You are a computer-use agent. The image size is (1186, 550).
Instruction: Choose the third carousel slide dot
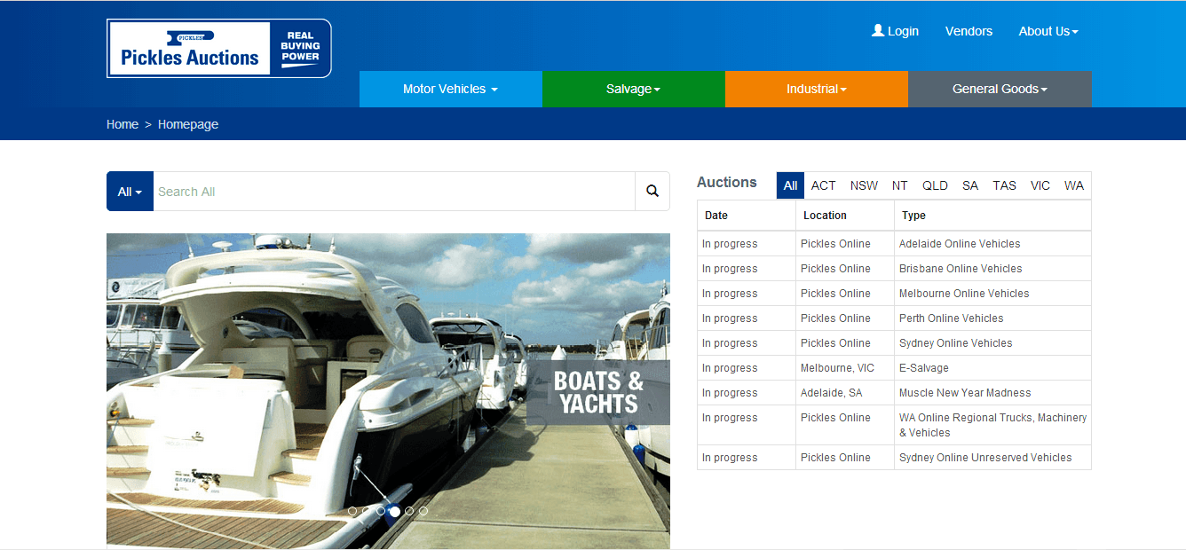point(381,511)
